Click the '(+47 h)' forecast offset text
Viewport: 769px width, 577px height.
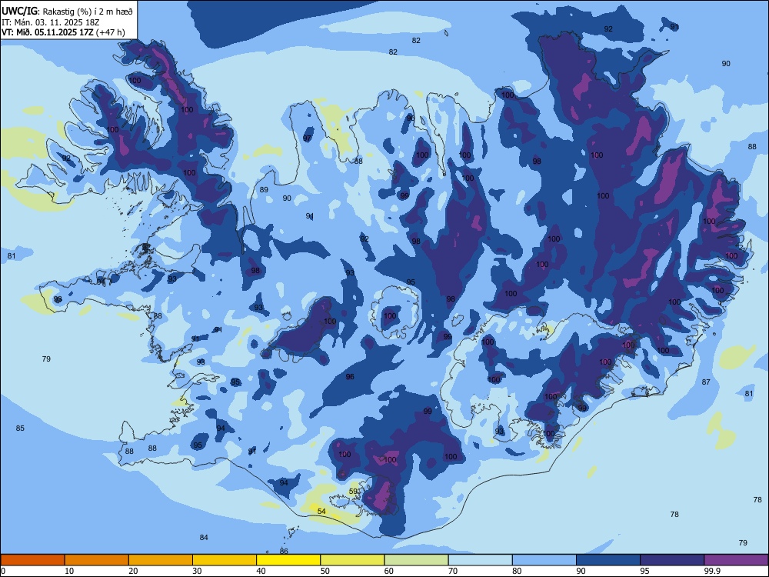pyautogui.click(x=110, y=33)
